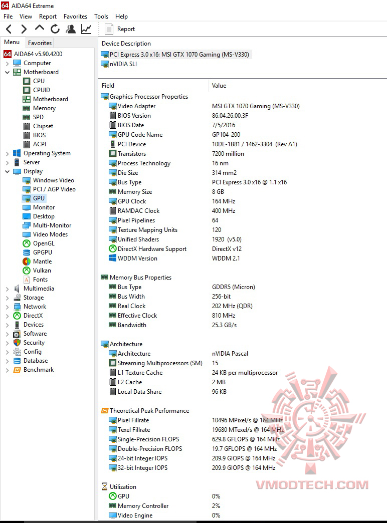Click the AIDA64 v5.90.4200 root icon

pyautogui.click(x=8, y=54)
